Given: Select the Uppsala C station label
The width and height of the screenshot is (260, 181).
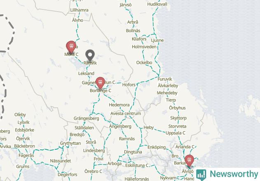Looking at the screenshot, I should (176, 133).
